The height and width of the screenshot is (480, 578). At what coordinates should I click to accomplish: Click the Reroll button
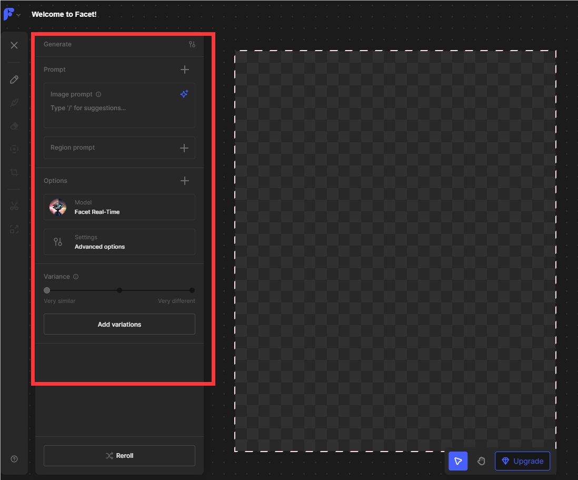click(x=119, y=456)
